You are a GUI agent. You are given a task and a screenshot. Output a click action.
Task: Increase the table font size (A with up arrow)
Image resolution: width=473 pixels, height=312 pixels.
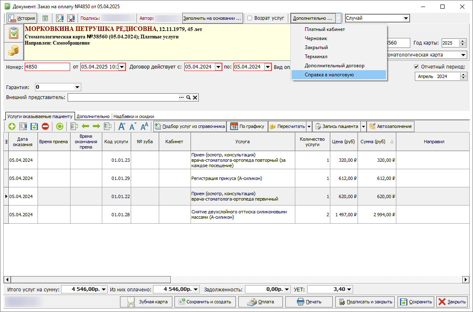pos(122,126)
